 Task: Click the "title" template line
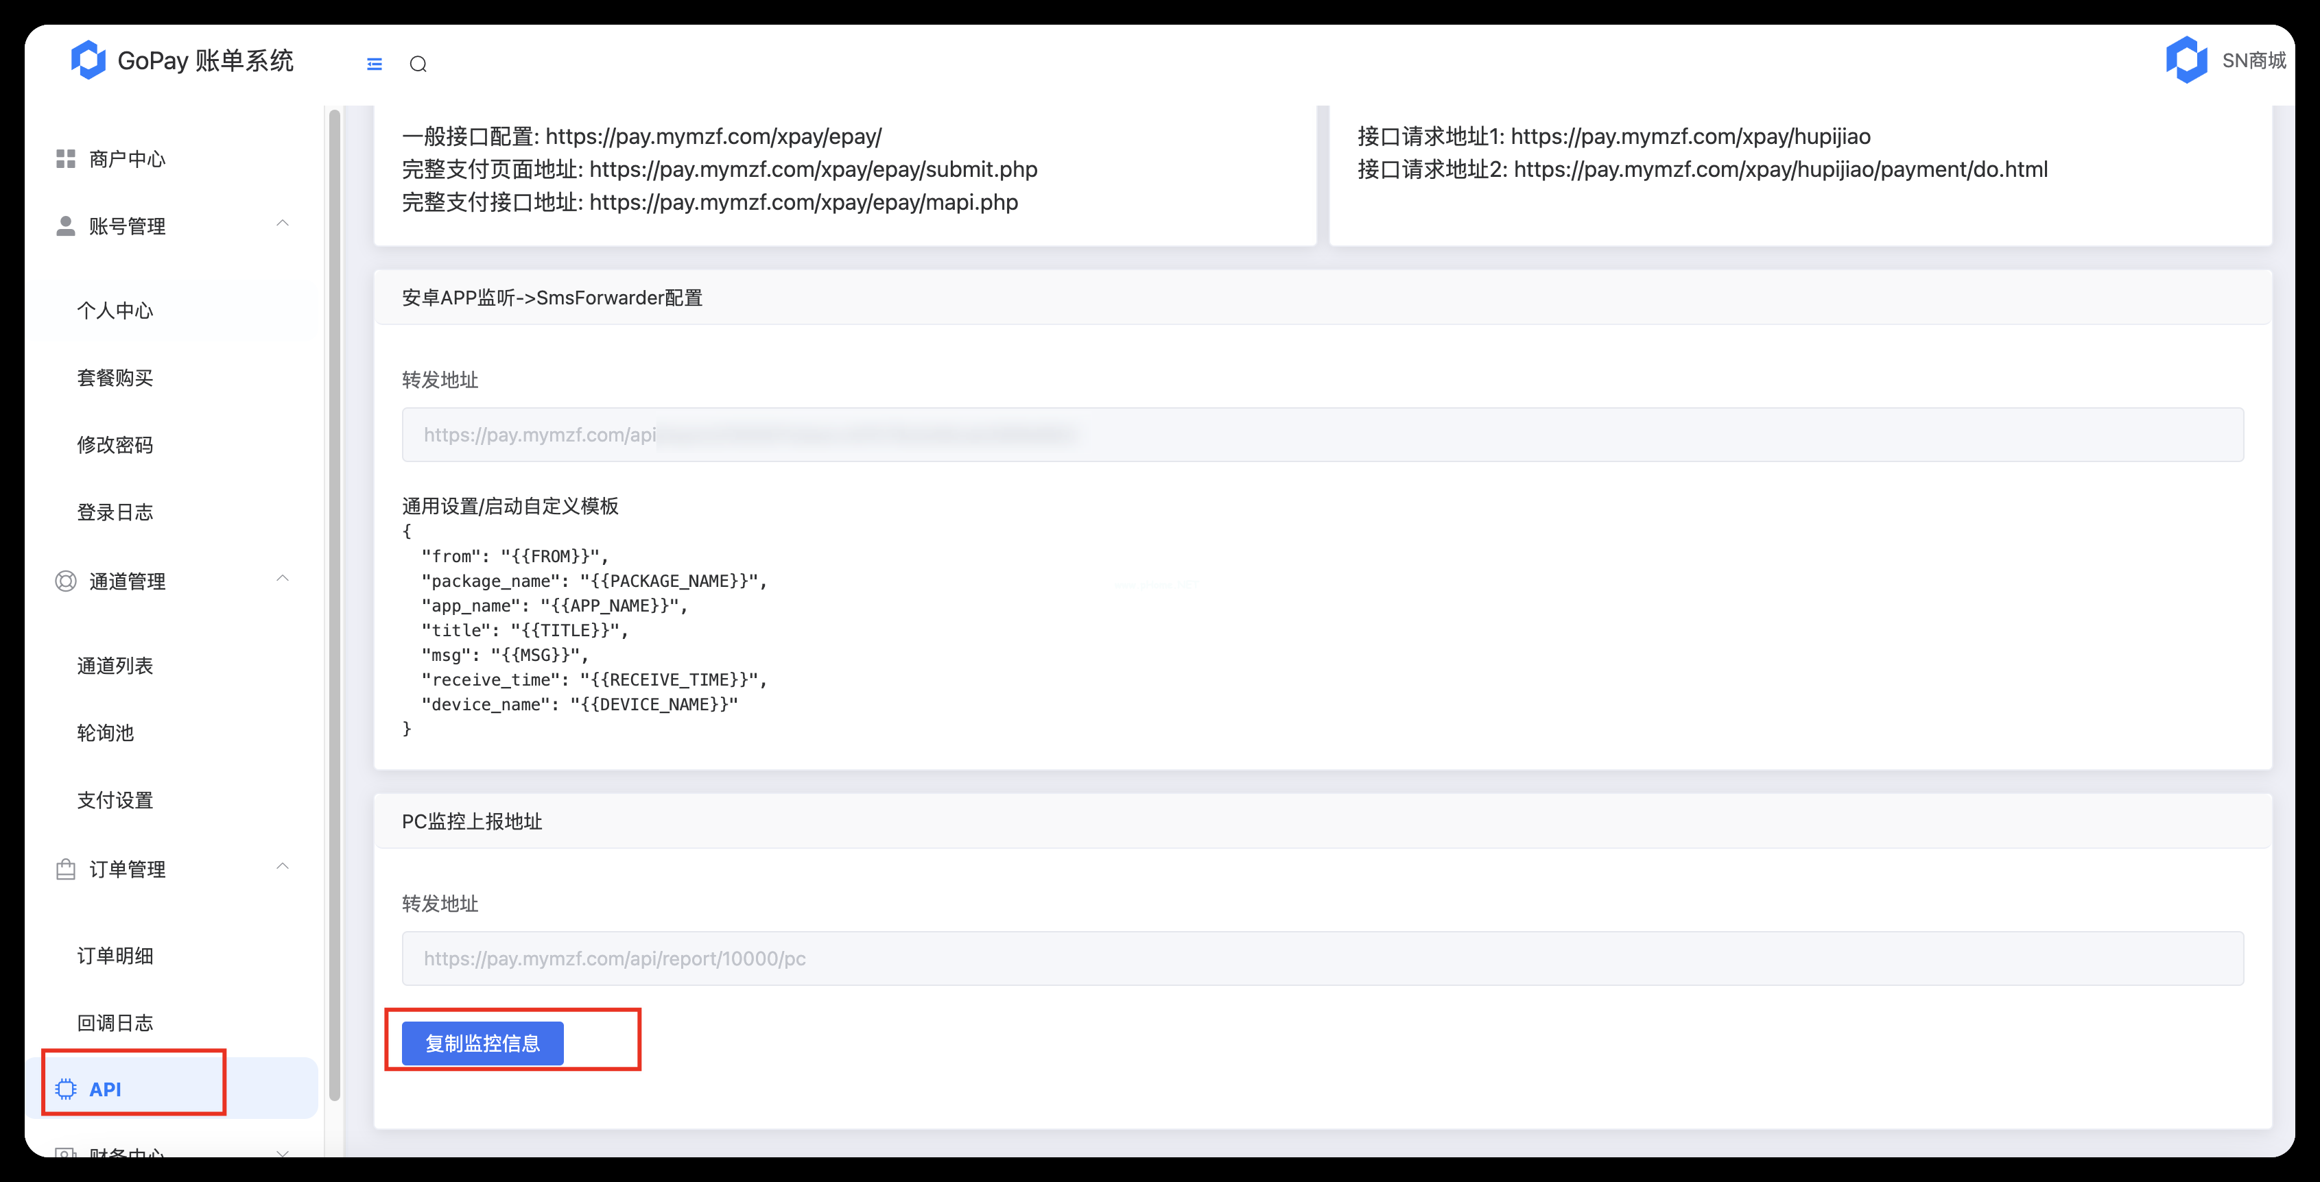[525, 630]
